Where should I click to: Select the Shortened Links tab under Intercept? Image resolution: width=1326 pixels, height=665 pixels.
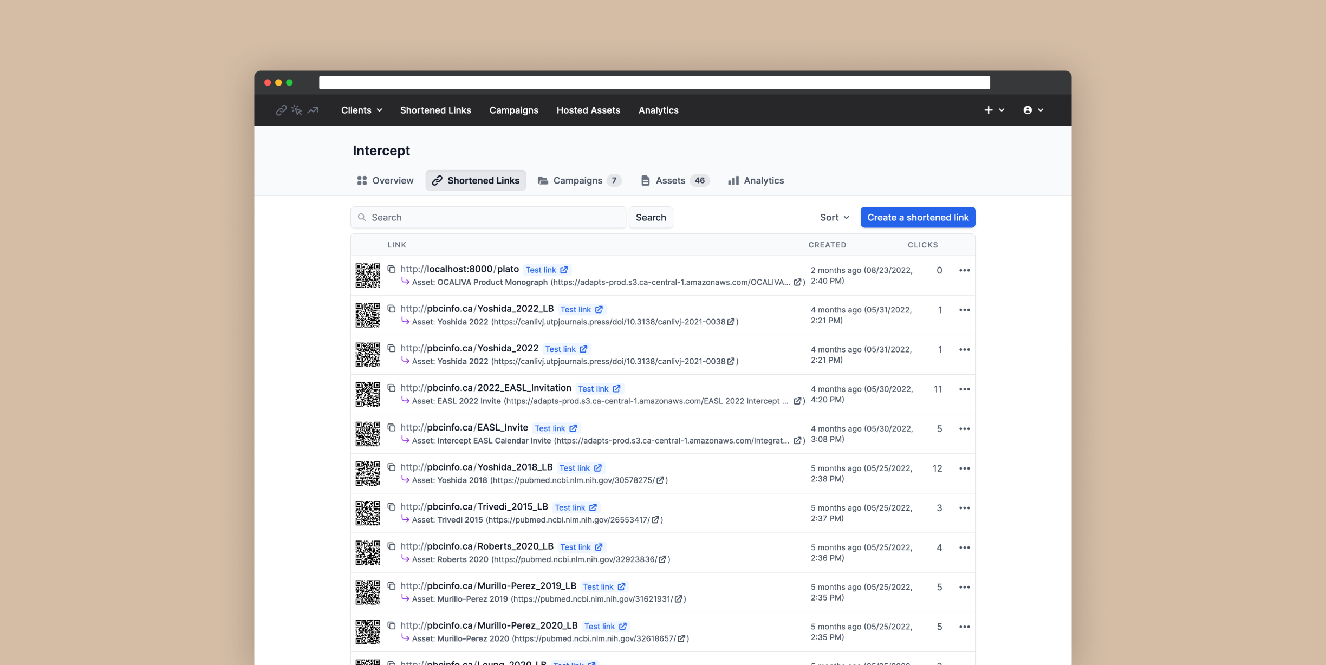click(476, 180)
